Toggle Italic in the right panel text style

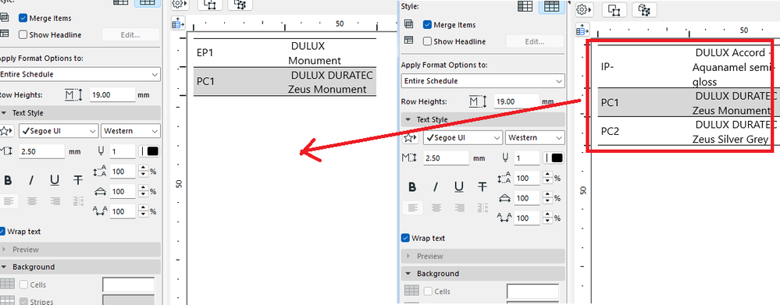point(436,186)
